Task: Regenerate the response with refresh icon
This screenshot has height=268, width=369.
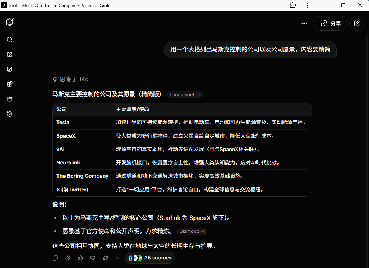Action: click(106, 258)
